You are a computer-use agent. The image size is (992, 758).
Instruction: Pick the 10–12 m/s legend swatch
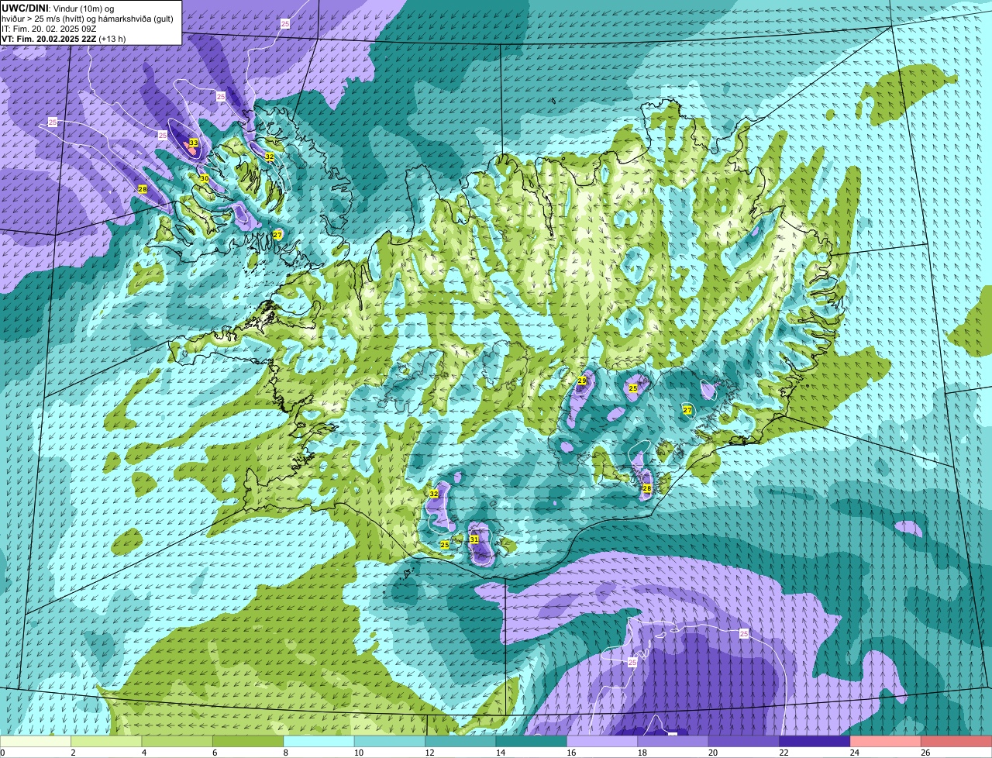(390, 741)
